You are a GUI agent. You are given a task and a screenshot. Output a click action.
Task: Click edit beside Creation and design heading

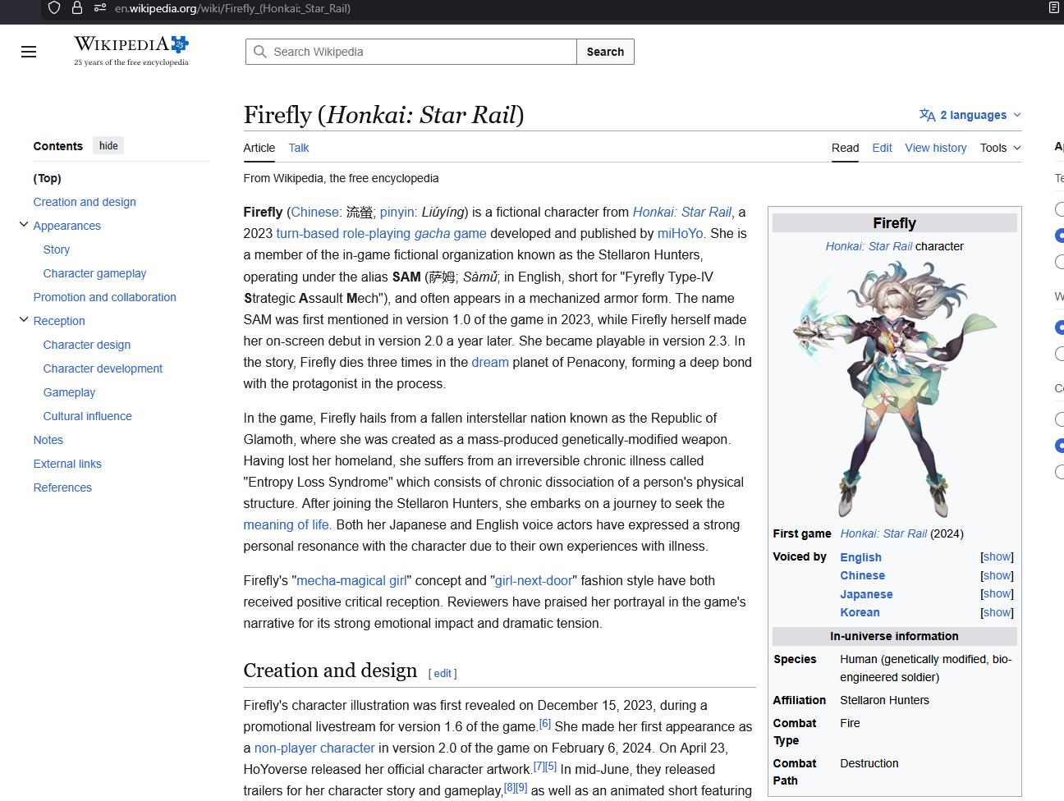click(x=443, y=673)
